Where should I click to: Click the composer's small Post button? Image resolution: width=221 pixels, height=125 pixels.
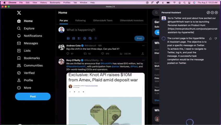point(139,38)
